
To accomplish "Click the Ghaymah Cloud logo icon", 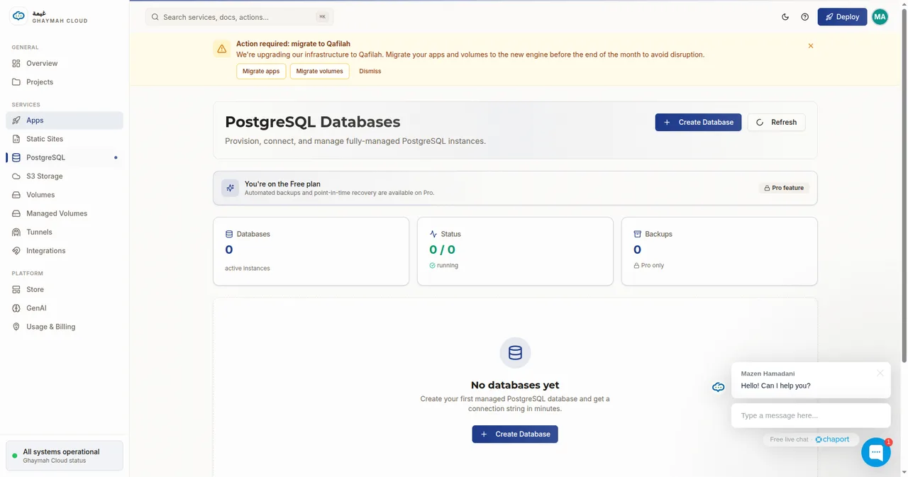I will point(19,16).
